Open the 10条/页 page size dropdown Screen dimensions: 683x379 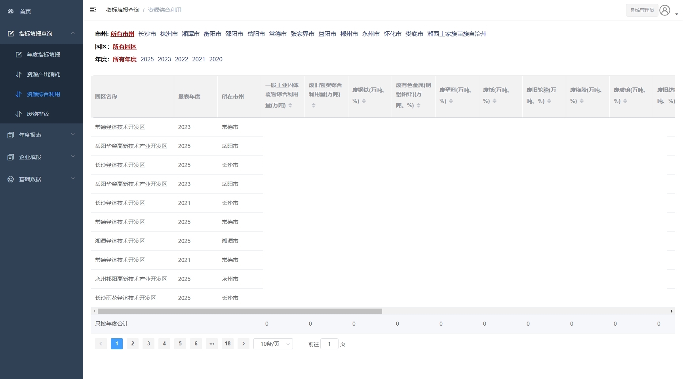tap(273, 344)
